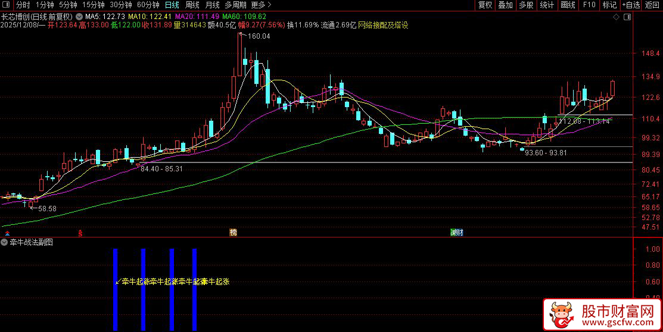Screen dimensions: 663x332
Task: Switch to 30分钟 period
Action: [x=120, y=5]
